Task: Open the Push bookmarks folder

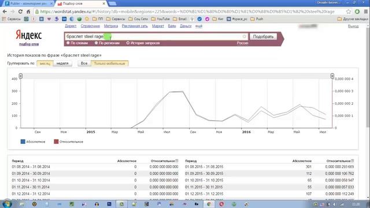Action: click(x=257, y=19)
